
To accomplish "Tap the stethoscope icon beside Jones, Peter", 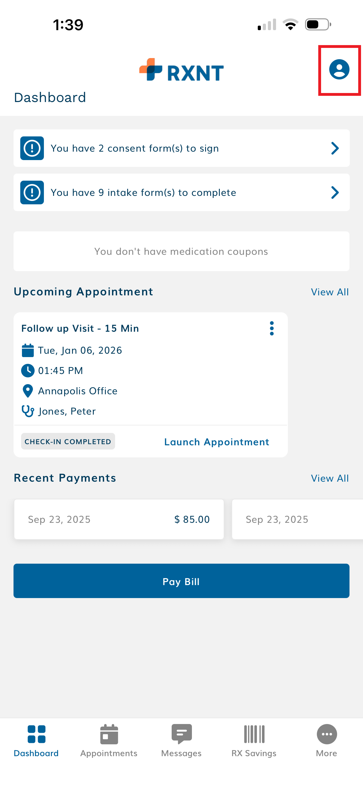I will [28, 411].
